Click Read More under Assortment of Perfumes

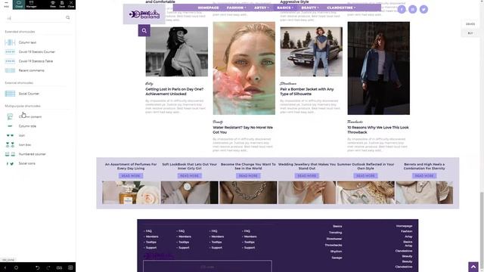click(x=131, y=176)
